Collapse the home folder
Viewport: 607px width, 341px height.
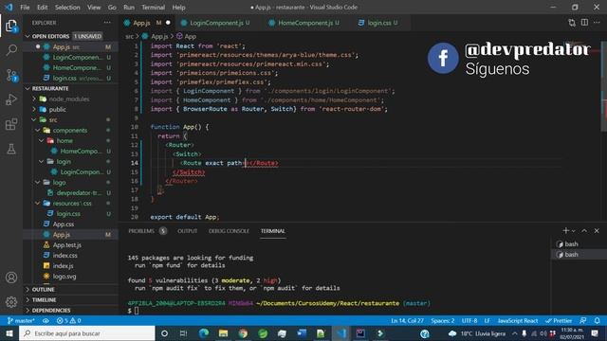point(42,141)
